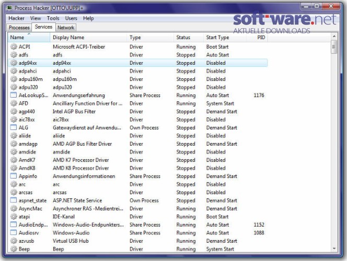347x261 pixels.
Task: Click the gear icon next to AmdK8
Action: (x=14, y=168)
